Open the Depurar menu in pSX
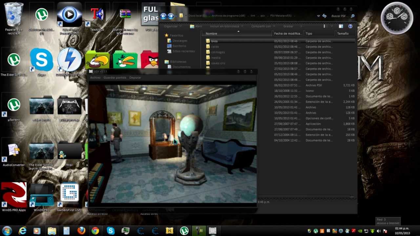Image resolution: width=420 pixels, height=236 pixels. tap(135, 78)
